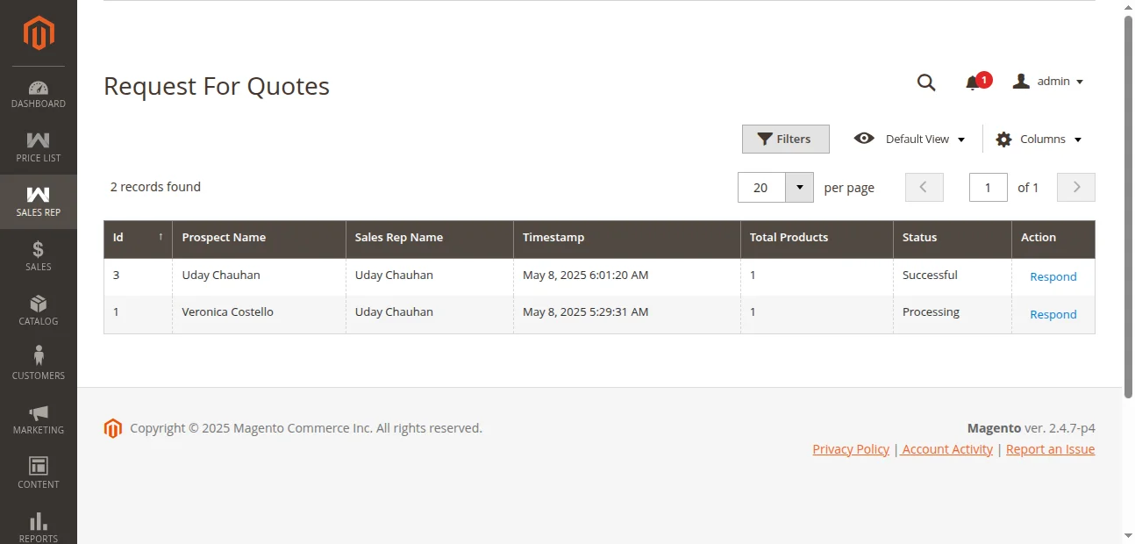Open the Reports sidebar menu
Screen dimensions: 1135x544
tap(39, 526)
